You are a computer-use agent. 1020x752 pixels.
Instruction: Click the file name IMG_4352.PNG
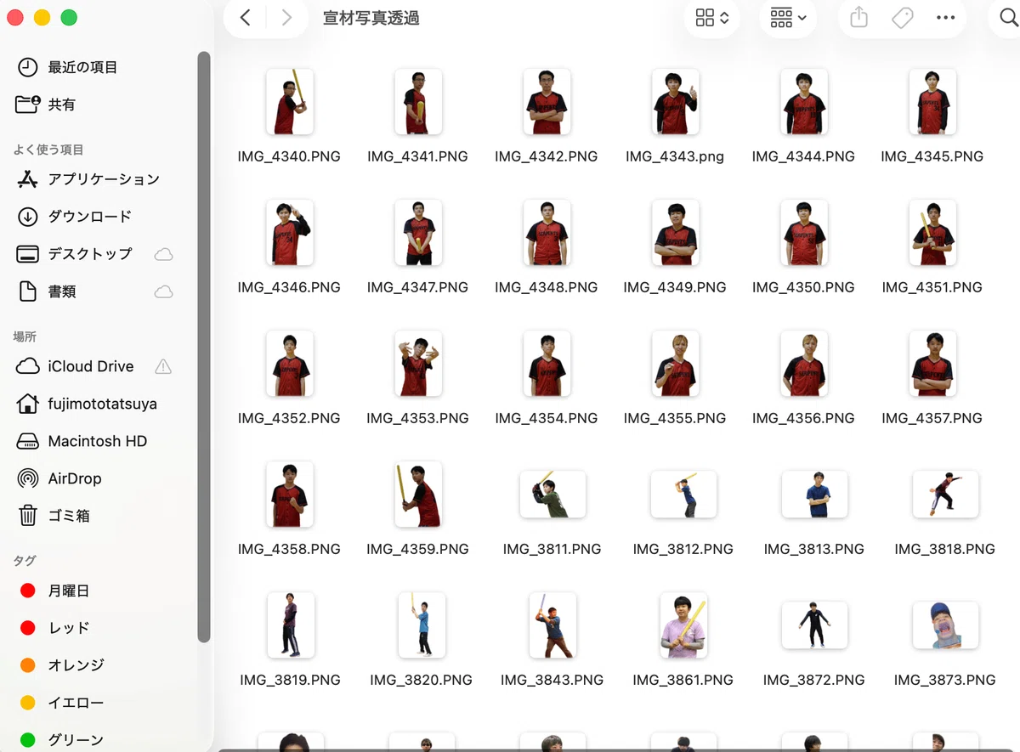[289, 418]
